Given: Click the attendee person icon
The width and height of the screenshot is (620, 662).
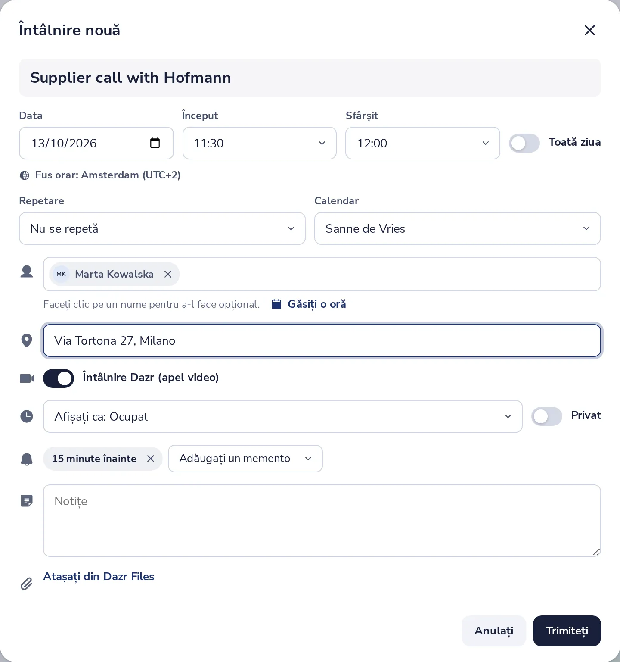Looking at the screenshot, I should click(x=27, y=272).
